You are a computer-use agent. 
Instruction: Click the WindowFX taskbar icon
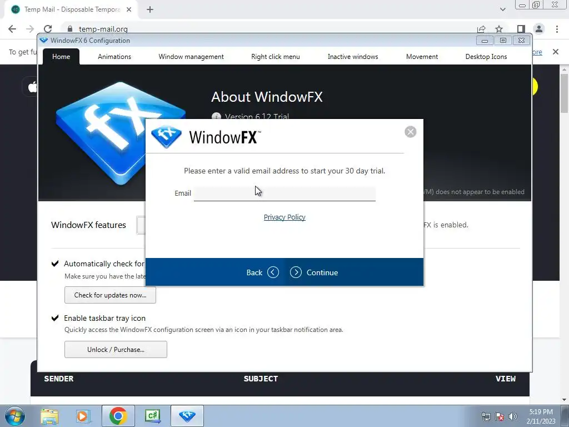[x=187, y=416]
